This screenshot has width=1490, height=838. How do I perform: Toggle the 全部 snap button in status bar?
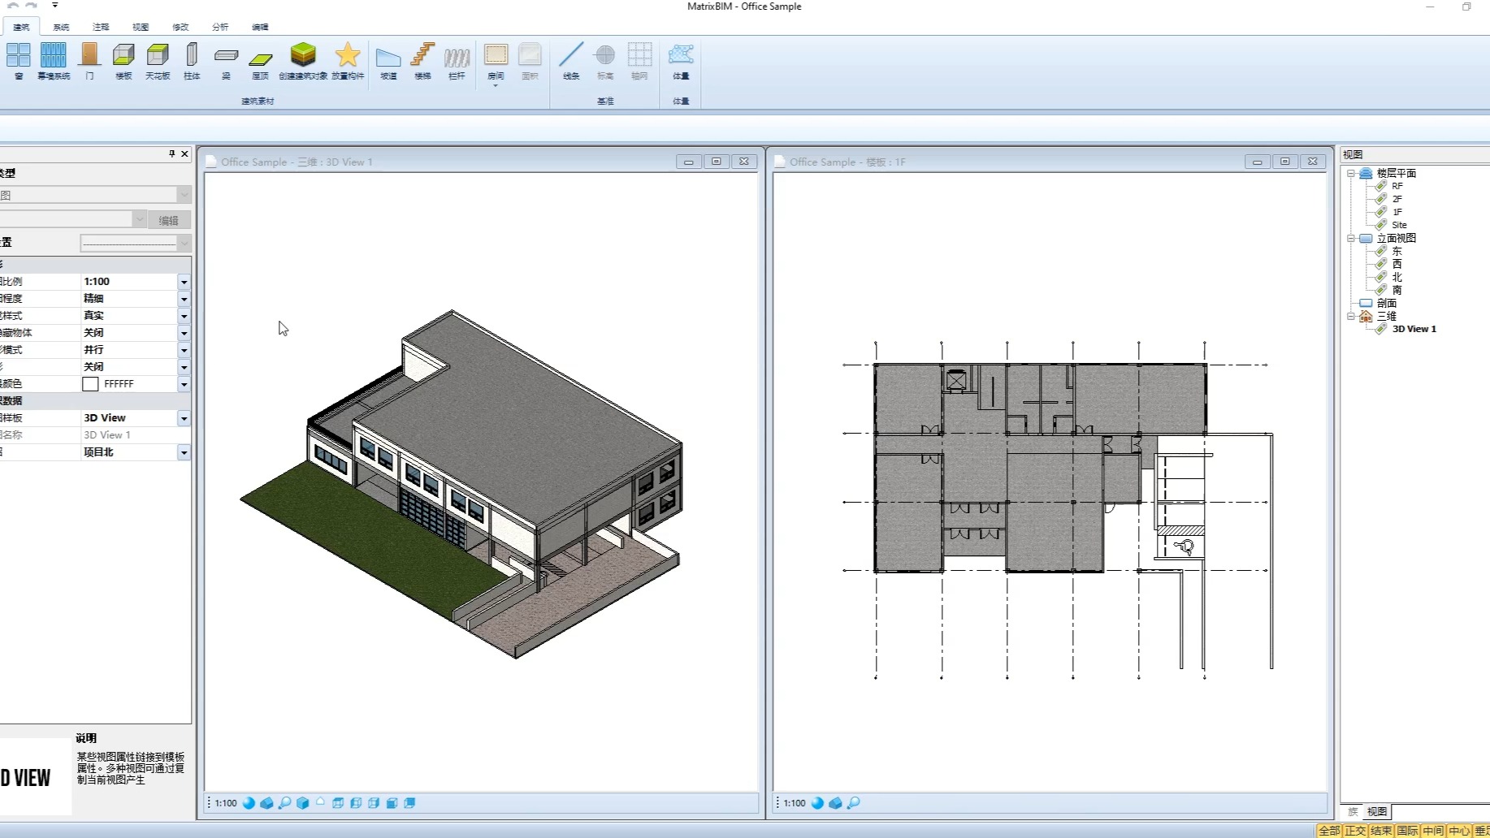tap(1329, 831)
